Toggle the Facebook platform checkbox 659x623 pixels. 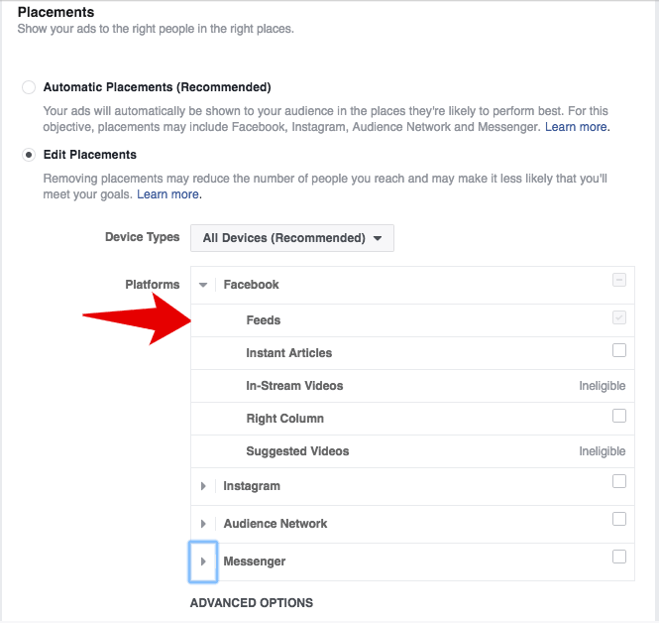[x=619, y=281]
